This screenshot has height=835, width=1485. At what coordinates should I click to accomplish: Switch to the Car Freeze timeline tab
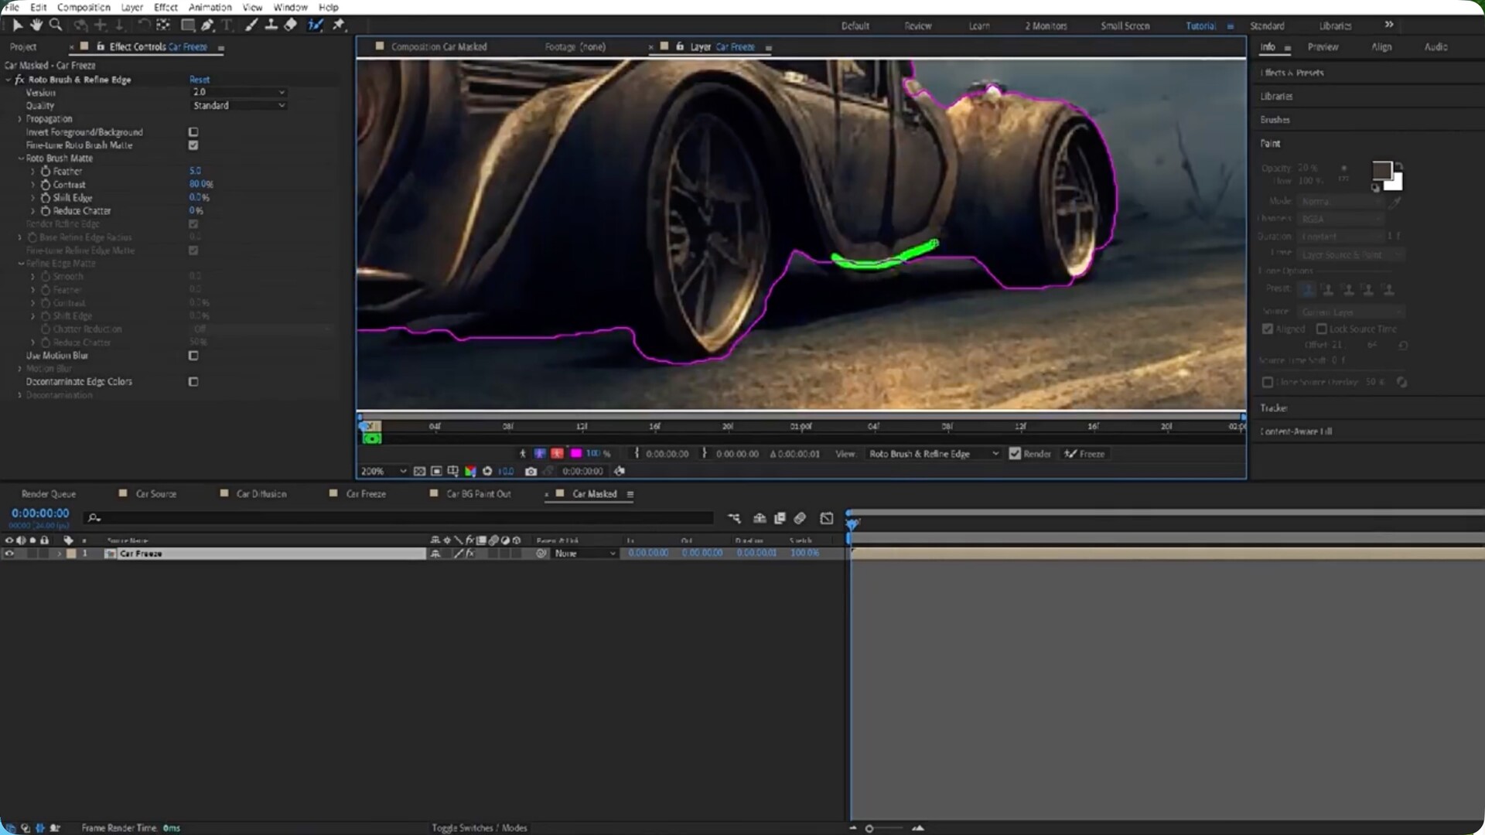tap(365, 493)
